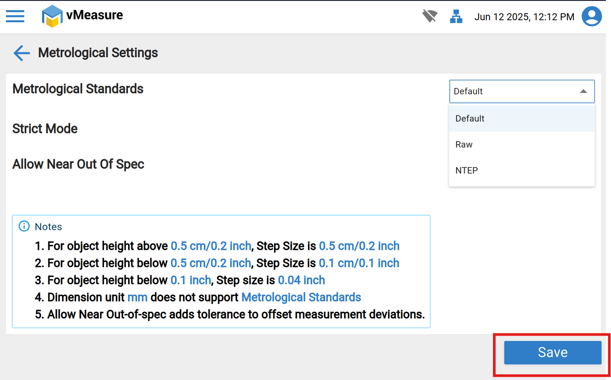Click the Allow Near Out Of Spec label
Screen dimensions: 611x380
pyautogui.click(x=78, y=164)
